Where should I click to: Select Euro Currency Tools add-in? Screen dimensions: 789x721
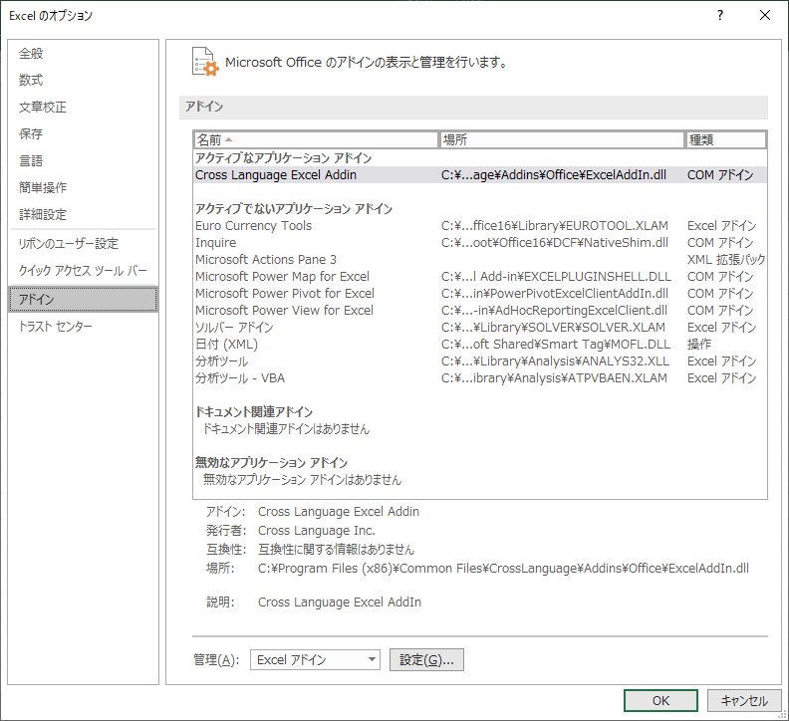pos(253,226)
